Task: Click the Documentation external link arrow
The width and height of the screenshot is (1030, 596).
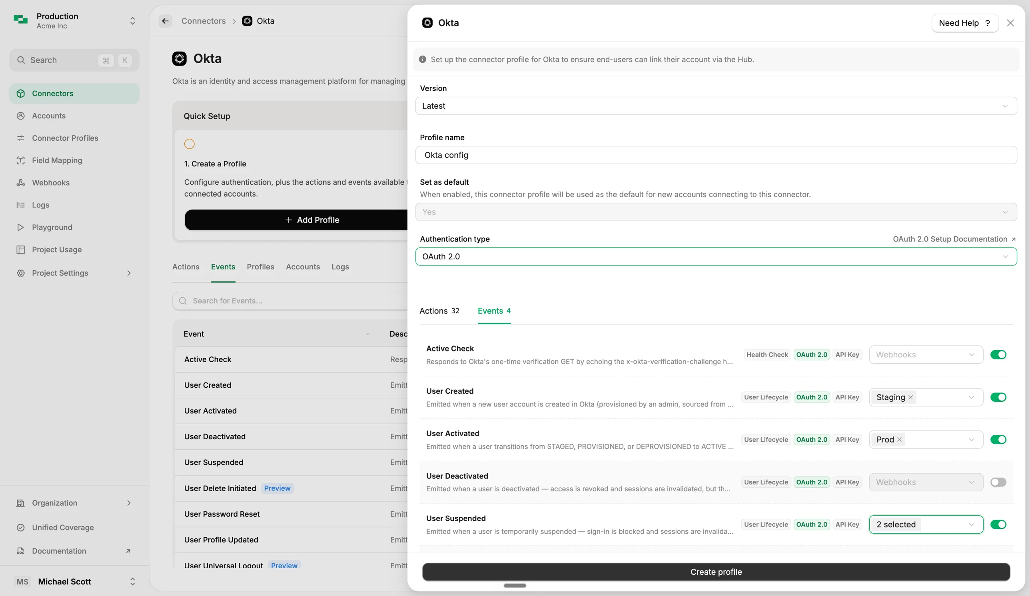Action: tap(128, 551)
